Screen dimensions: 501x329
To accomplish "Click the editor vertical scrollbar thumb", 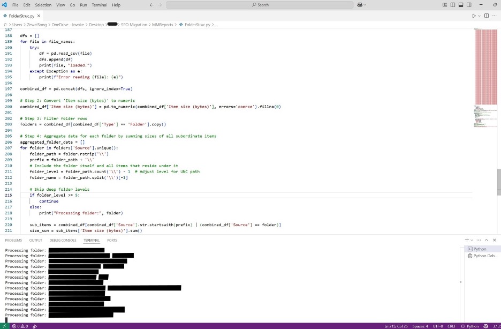I will (499, 182).
